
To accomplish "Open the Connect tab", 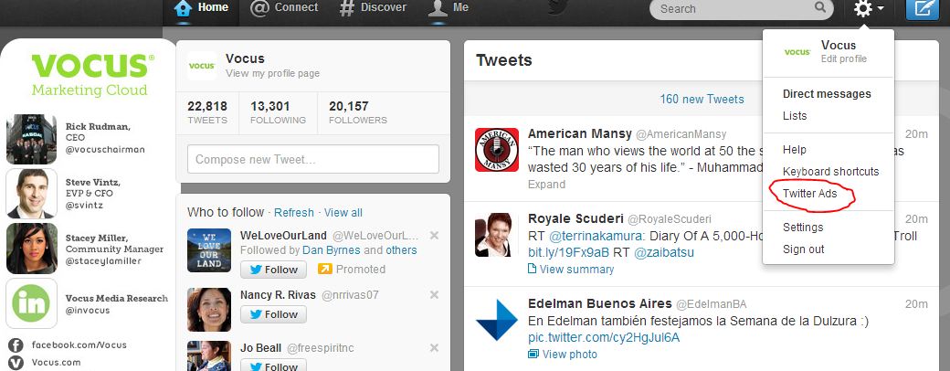I will pyautogui.click(x=284, y=8).
